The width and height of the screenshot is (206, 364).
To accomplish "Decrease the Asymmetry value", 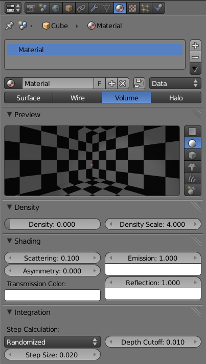I will (10, 271).
